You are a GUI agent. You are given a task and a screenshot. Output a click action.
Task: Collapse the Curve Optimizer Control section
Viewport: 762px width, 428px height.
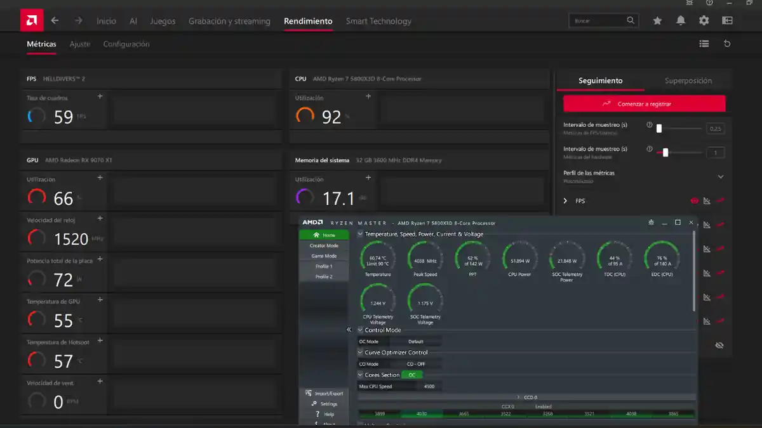click(359, 353)
